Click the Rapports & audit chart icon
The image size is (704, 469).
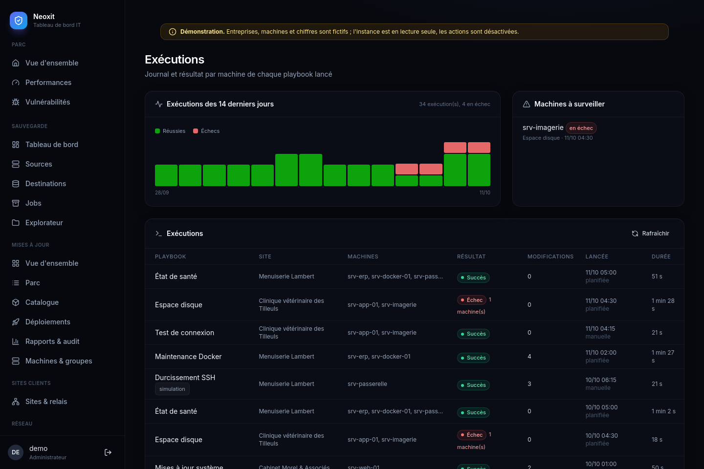[16, 341]
